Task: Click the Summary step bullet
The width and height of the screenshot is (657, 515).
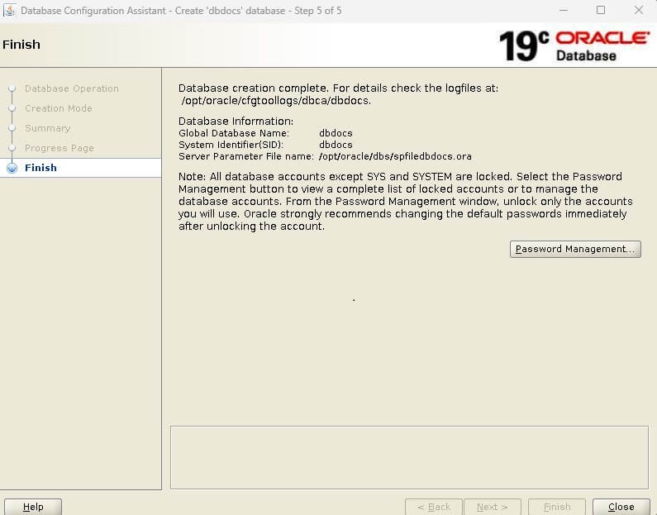Action: (x=12, y=128)
